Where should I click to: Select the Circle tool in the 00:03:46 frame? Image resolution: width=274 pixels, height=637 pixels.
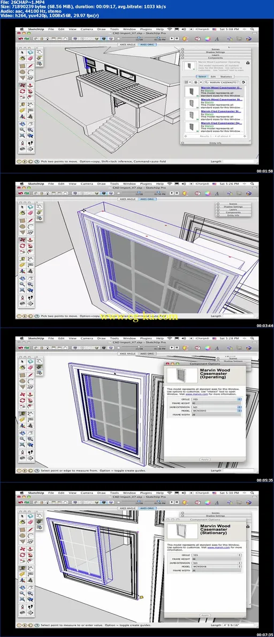(22, 226)
